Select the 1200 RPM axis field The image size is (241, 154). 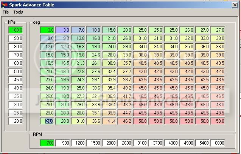pos(78,143)
